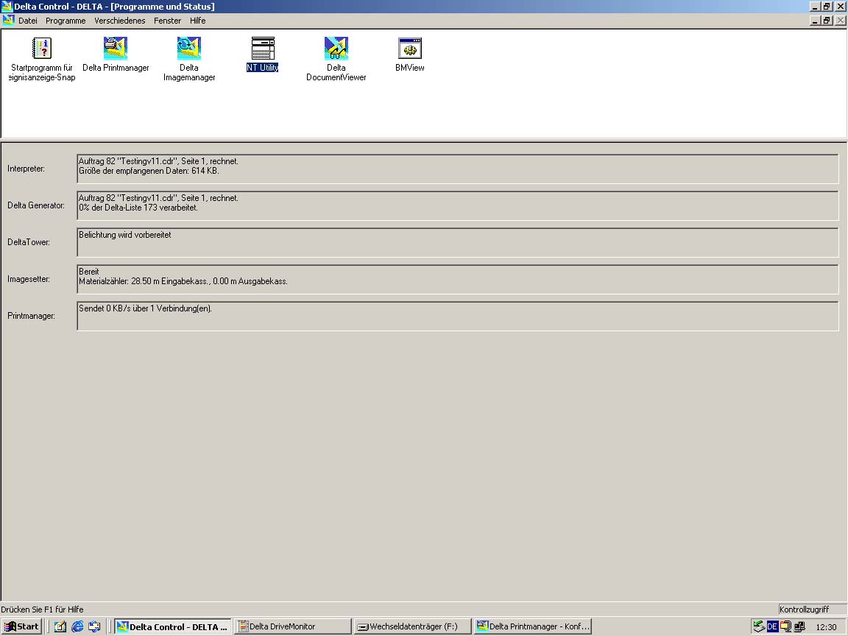This screenshot has height=636, width=848.
Task: Open Delta Imagemanager icon
Action: 188,49
